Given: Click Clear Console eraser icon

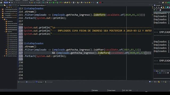Looking at the screenshot, I should [x=161, y=7].
